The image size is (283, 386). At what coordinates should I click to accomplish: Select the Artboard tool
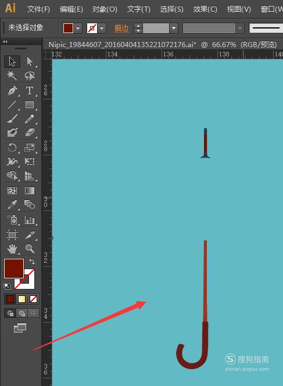(12, 235)
